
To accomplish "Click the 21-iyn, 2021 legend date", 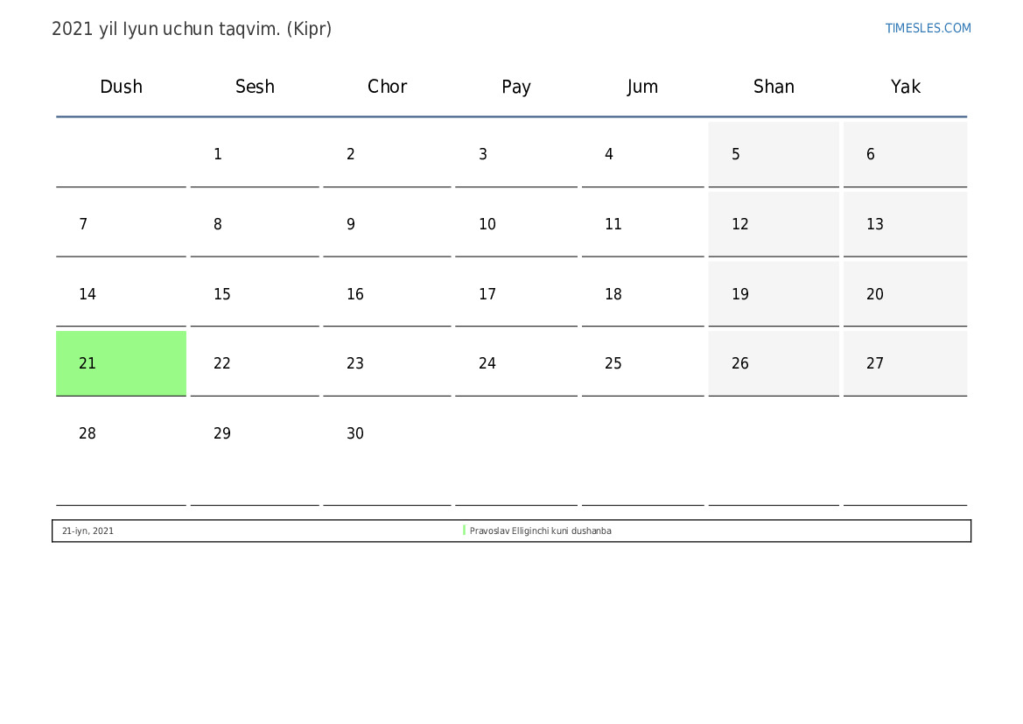I will click(x=88, y=531).
